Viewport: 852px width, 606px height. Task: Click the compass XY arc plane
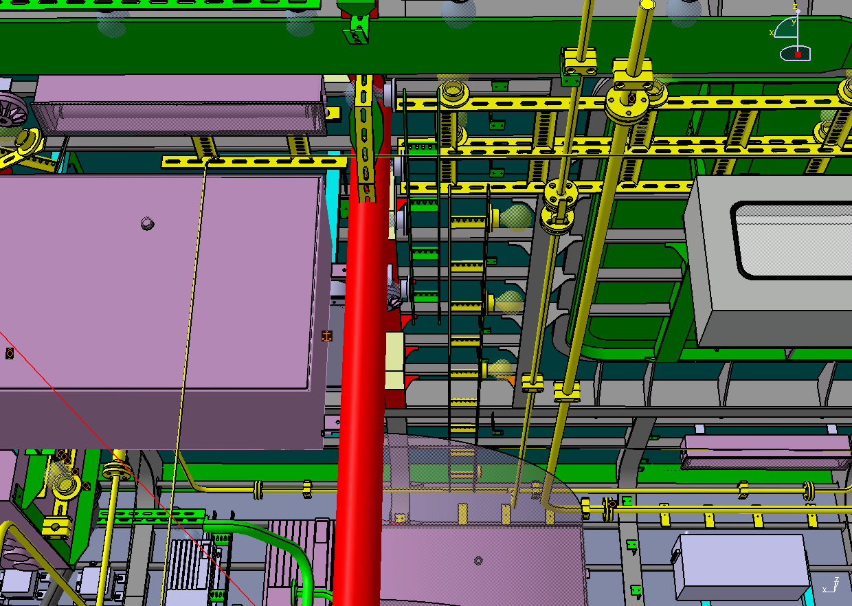point(781,27)
